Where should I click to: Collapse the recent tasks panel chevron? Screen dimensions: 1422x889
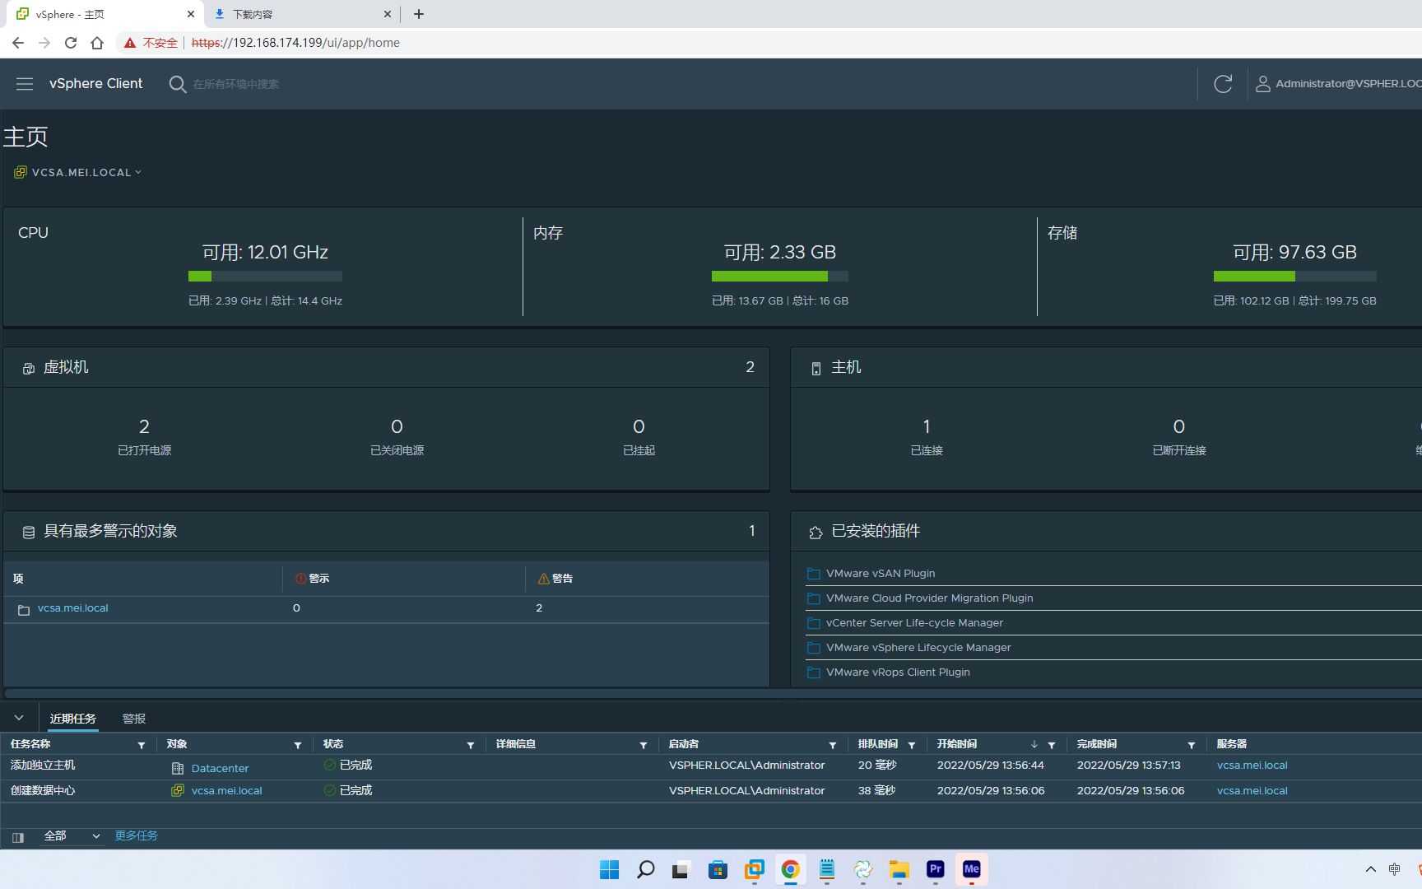click(19, 718)
